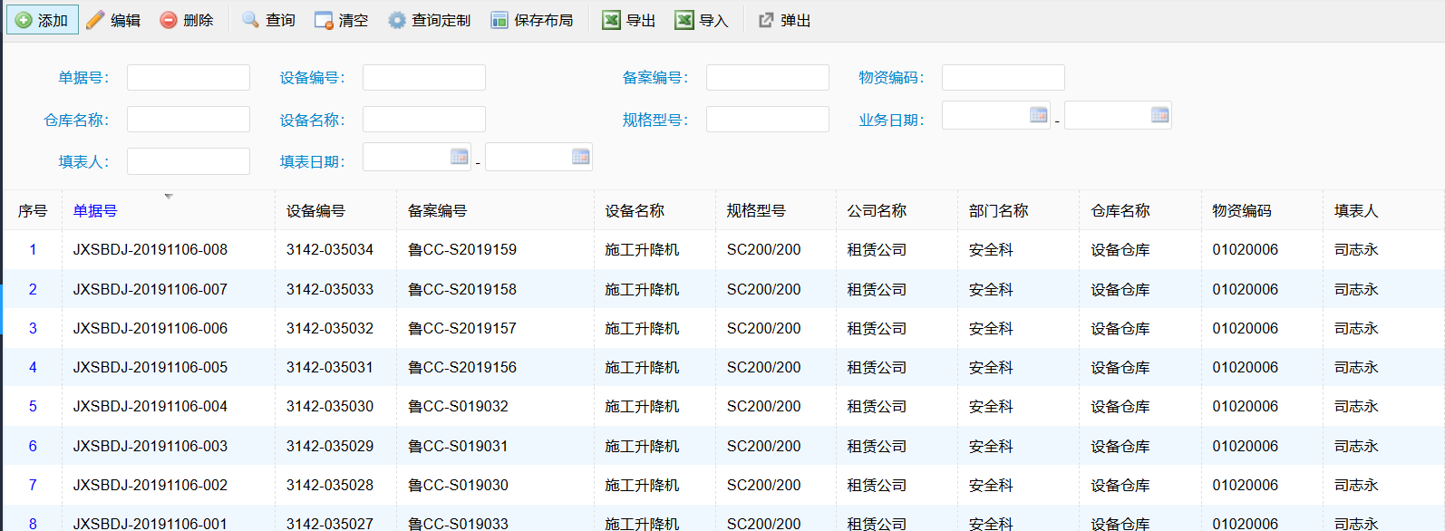
Task: Click the 编辑 (Edit) toolbar button
Action: point(113,20)
